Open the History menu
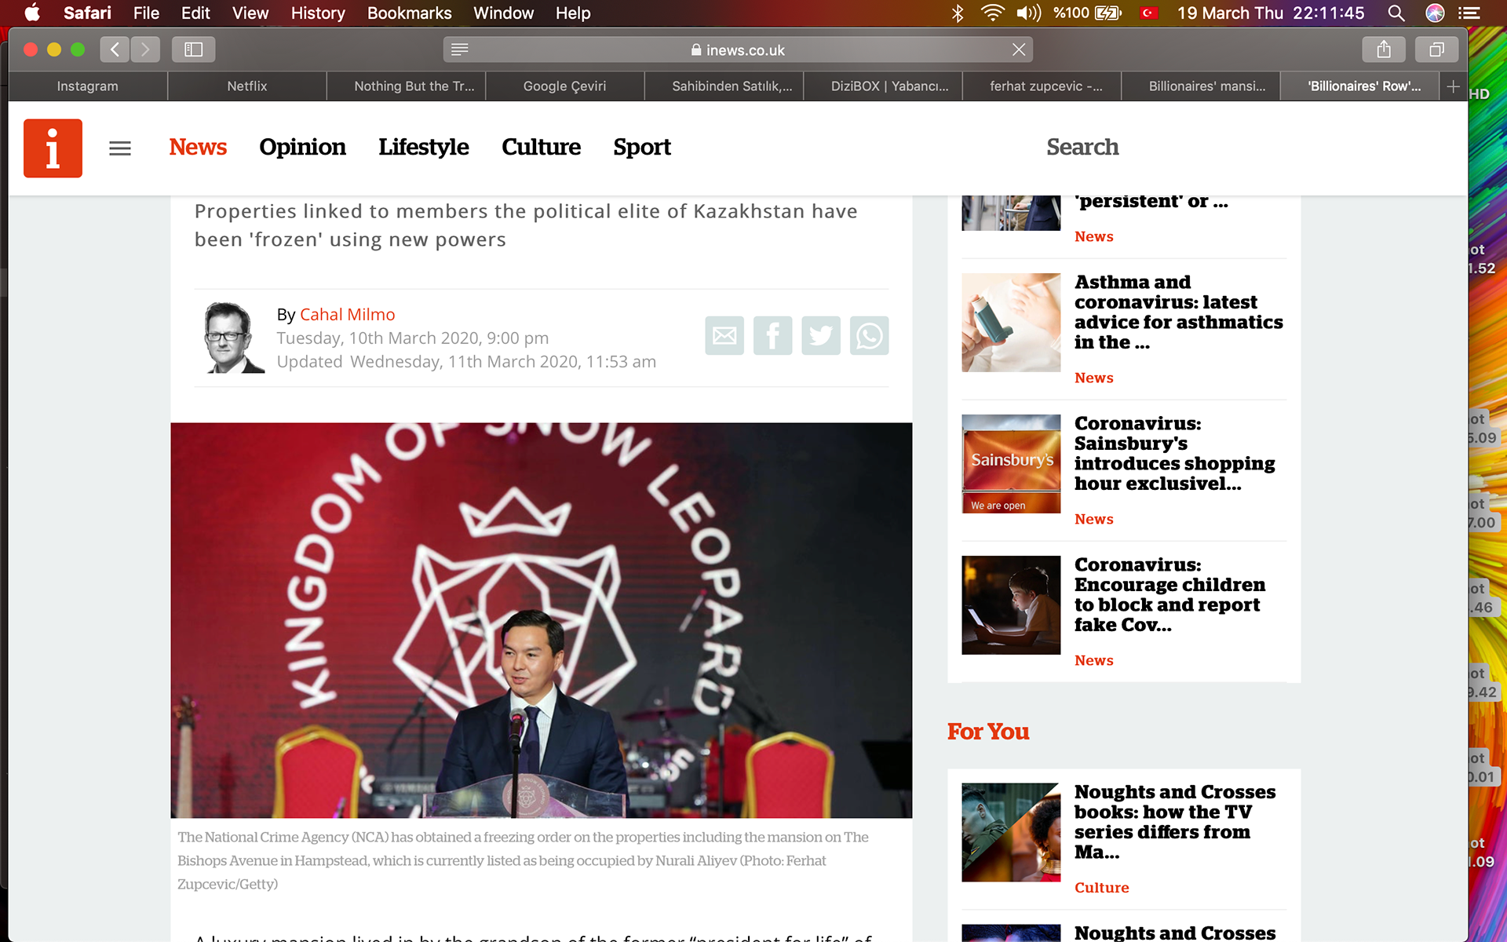The width and height of the screenshot is (1507, 942). click(317, 13)
